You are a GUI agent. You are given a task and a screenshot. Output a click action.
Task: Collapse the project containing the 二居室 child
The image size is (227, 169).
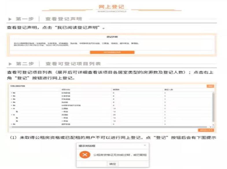[x=12, y=115]
